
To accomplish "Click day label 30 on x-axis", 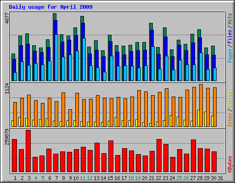I will coord(213,178).
